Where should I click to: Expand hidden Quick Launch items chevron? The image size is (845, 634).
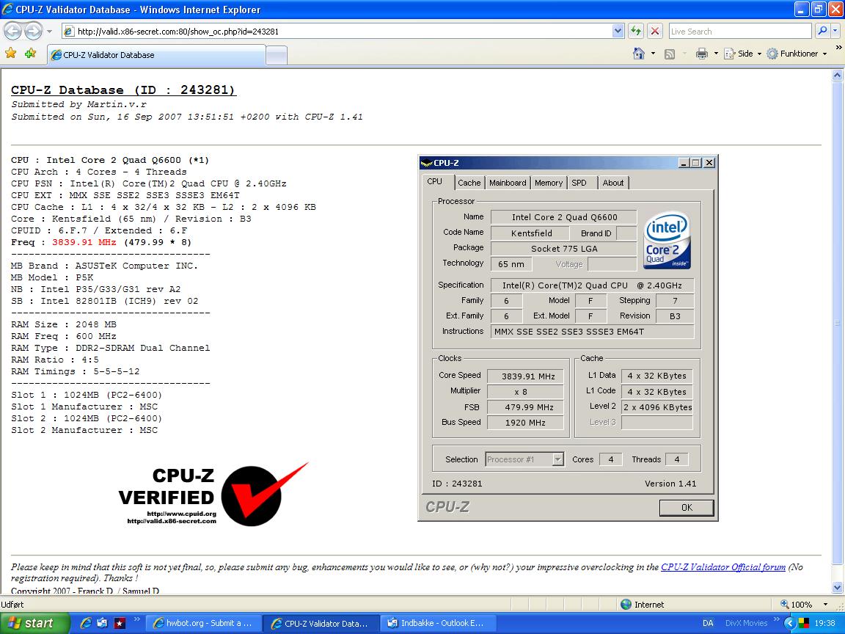click(137, 619)
